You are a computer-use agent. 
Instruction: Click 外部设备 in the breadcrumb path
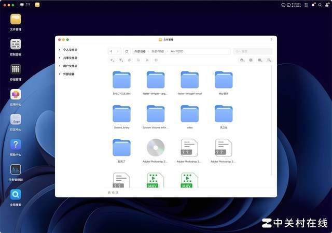click(140, 51)
